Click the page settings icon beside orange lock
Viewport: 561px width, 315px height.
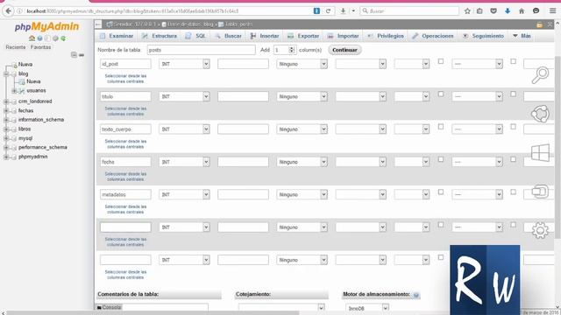coord(550,24)
